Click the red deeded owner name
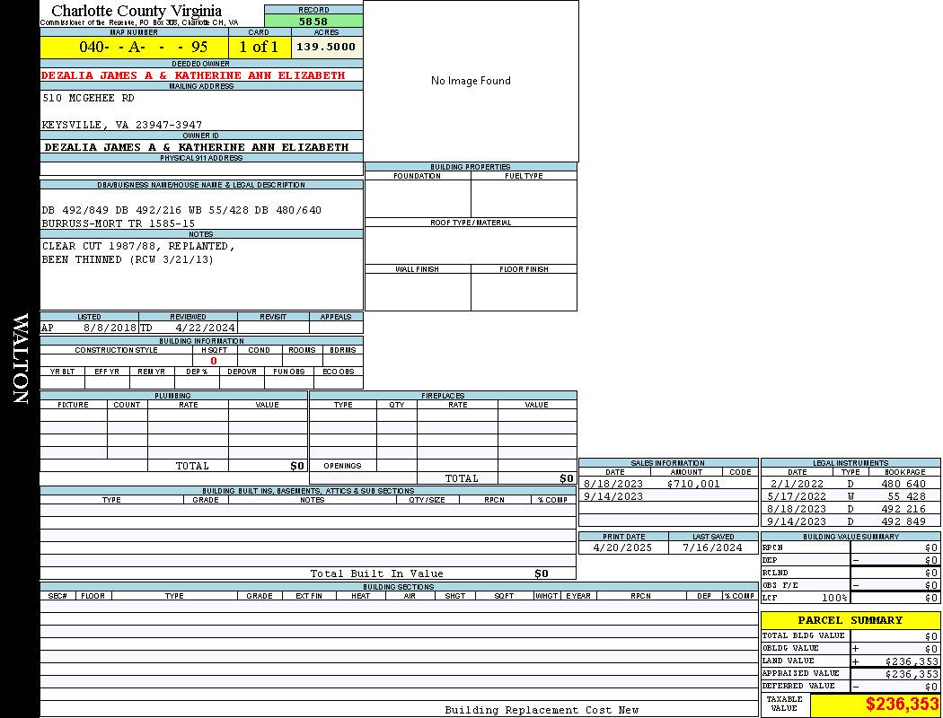The image size is (943, 718). click(x=193, y=75)
